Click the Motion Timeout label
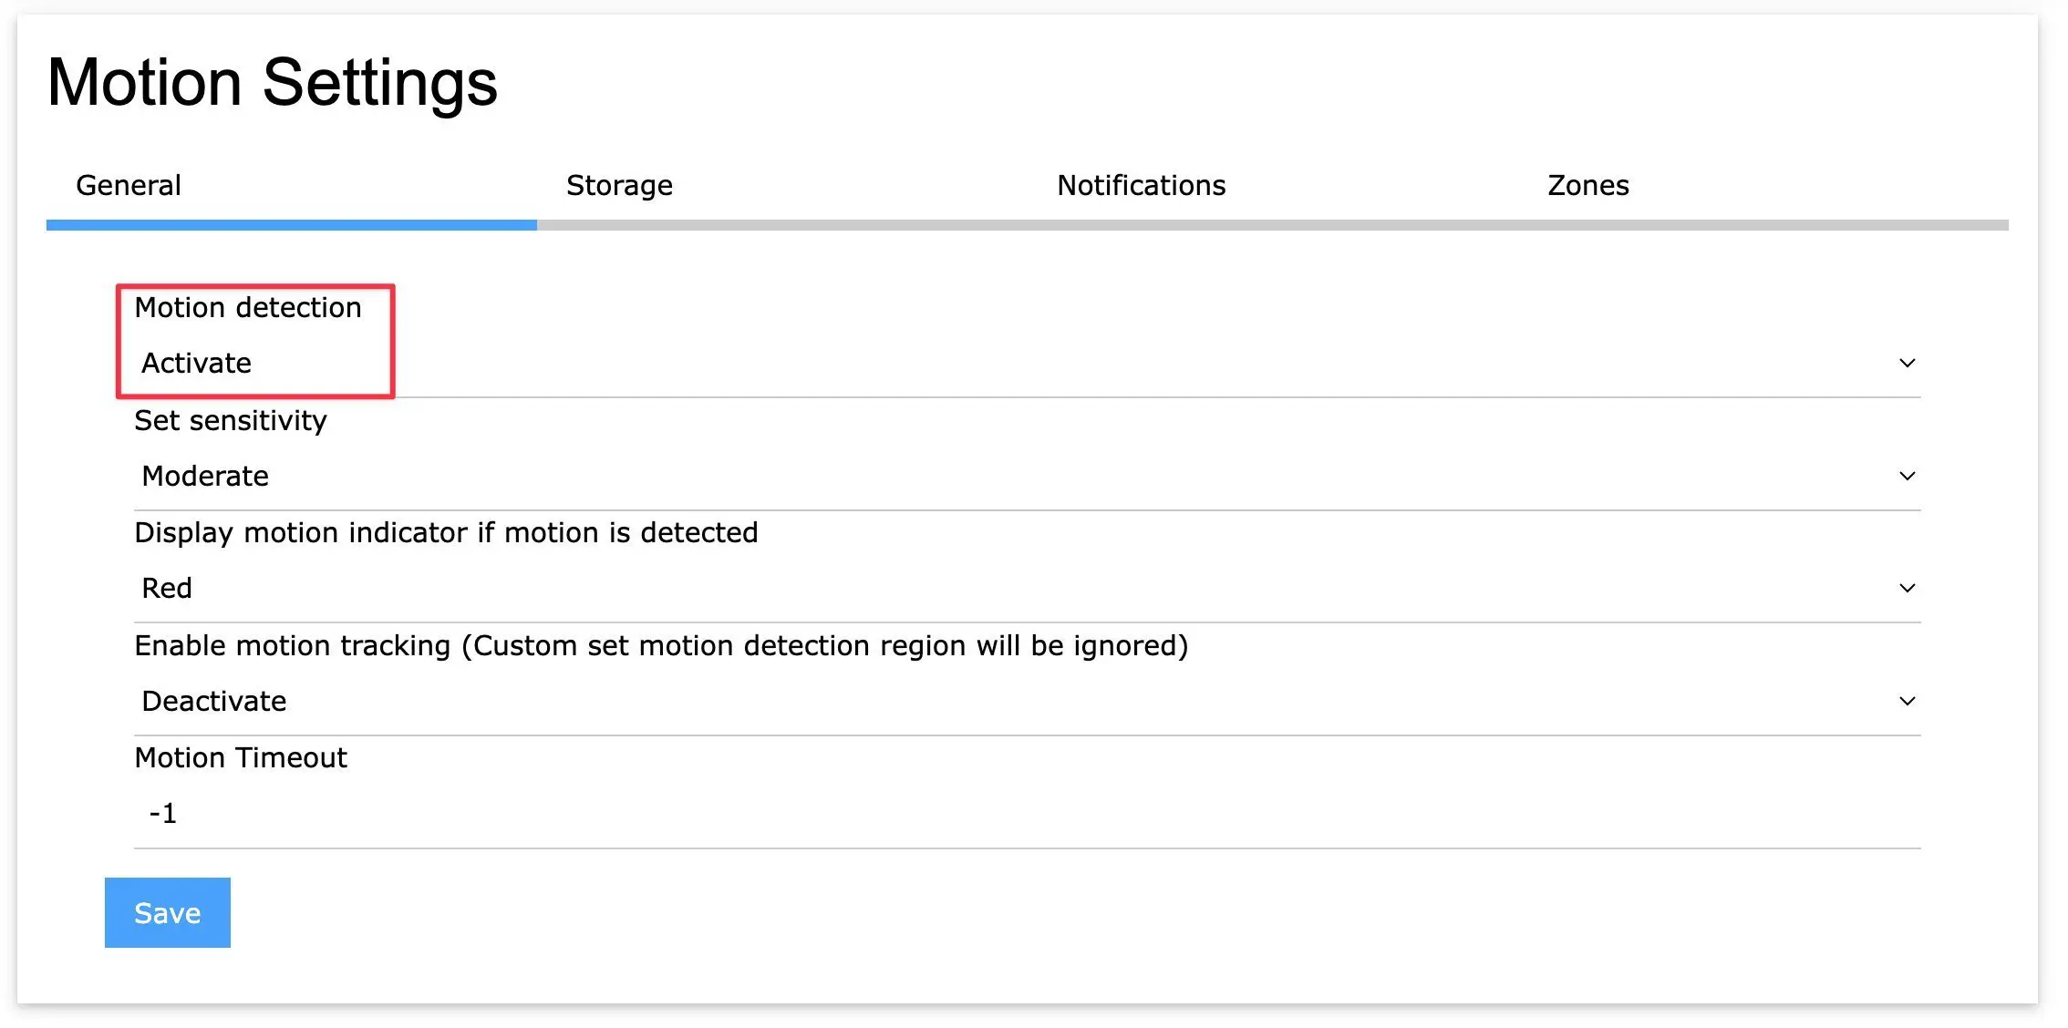2068x1028 pixels. [241, 758]
